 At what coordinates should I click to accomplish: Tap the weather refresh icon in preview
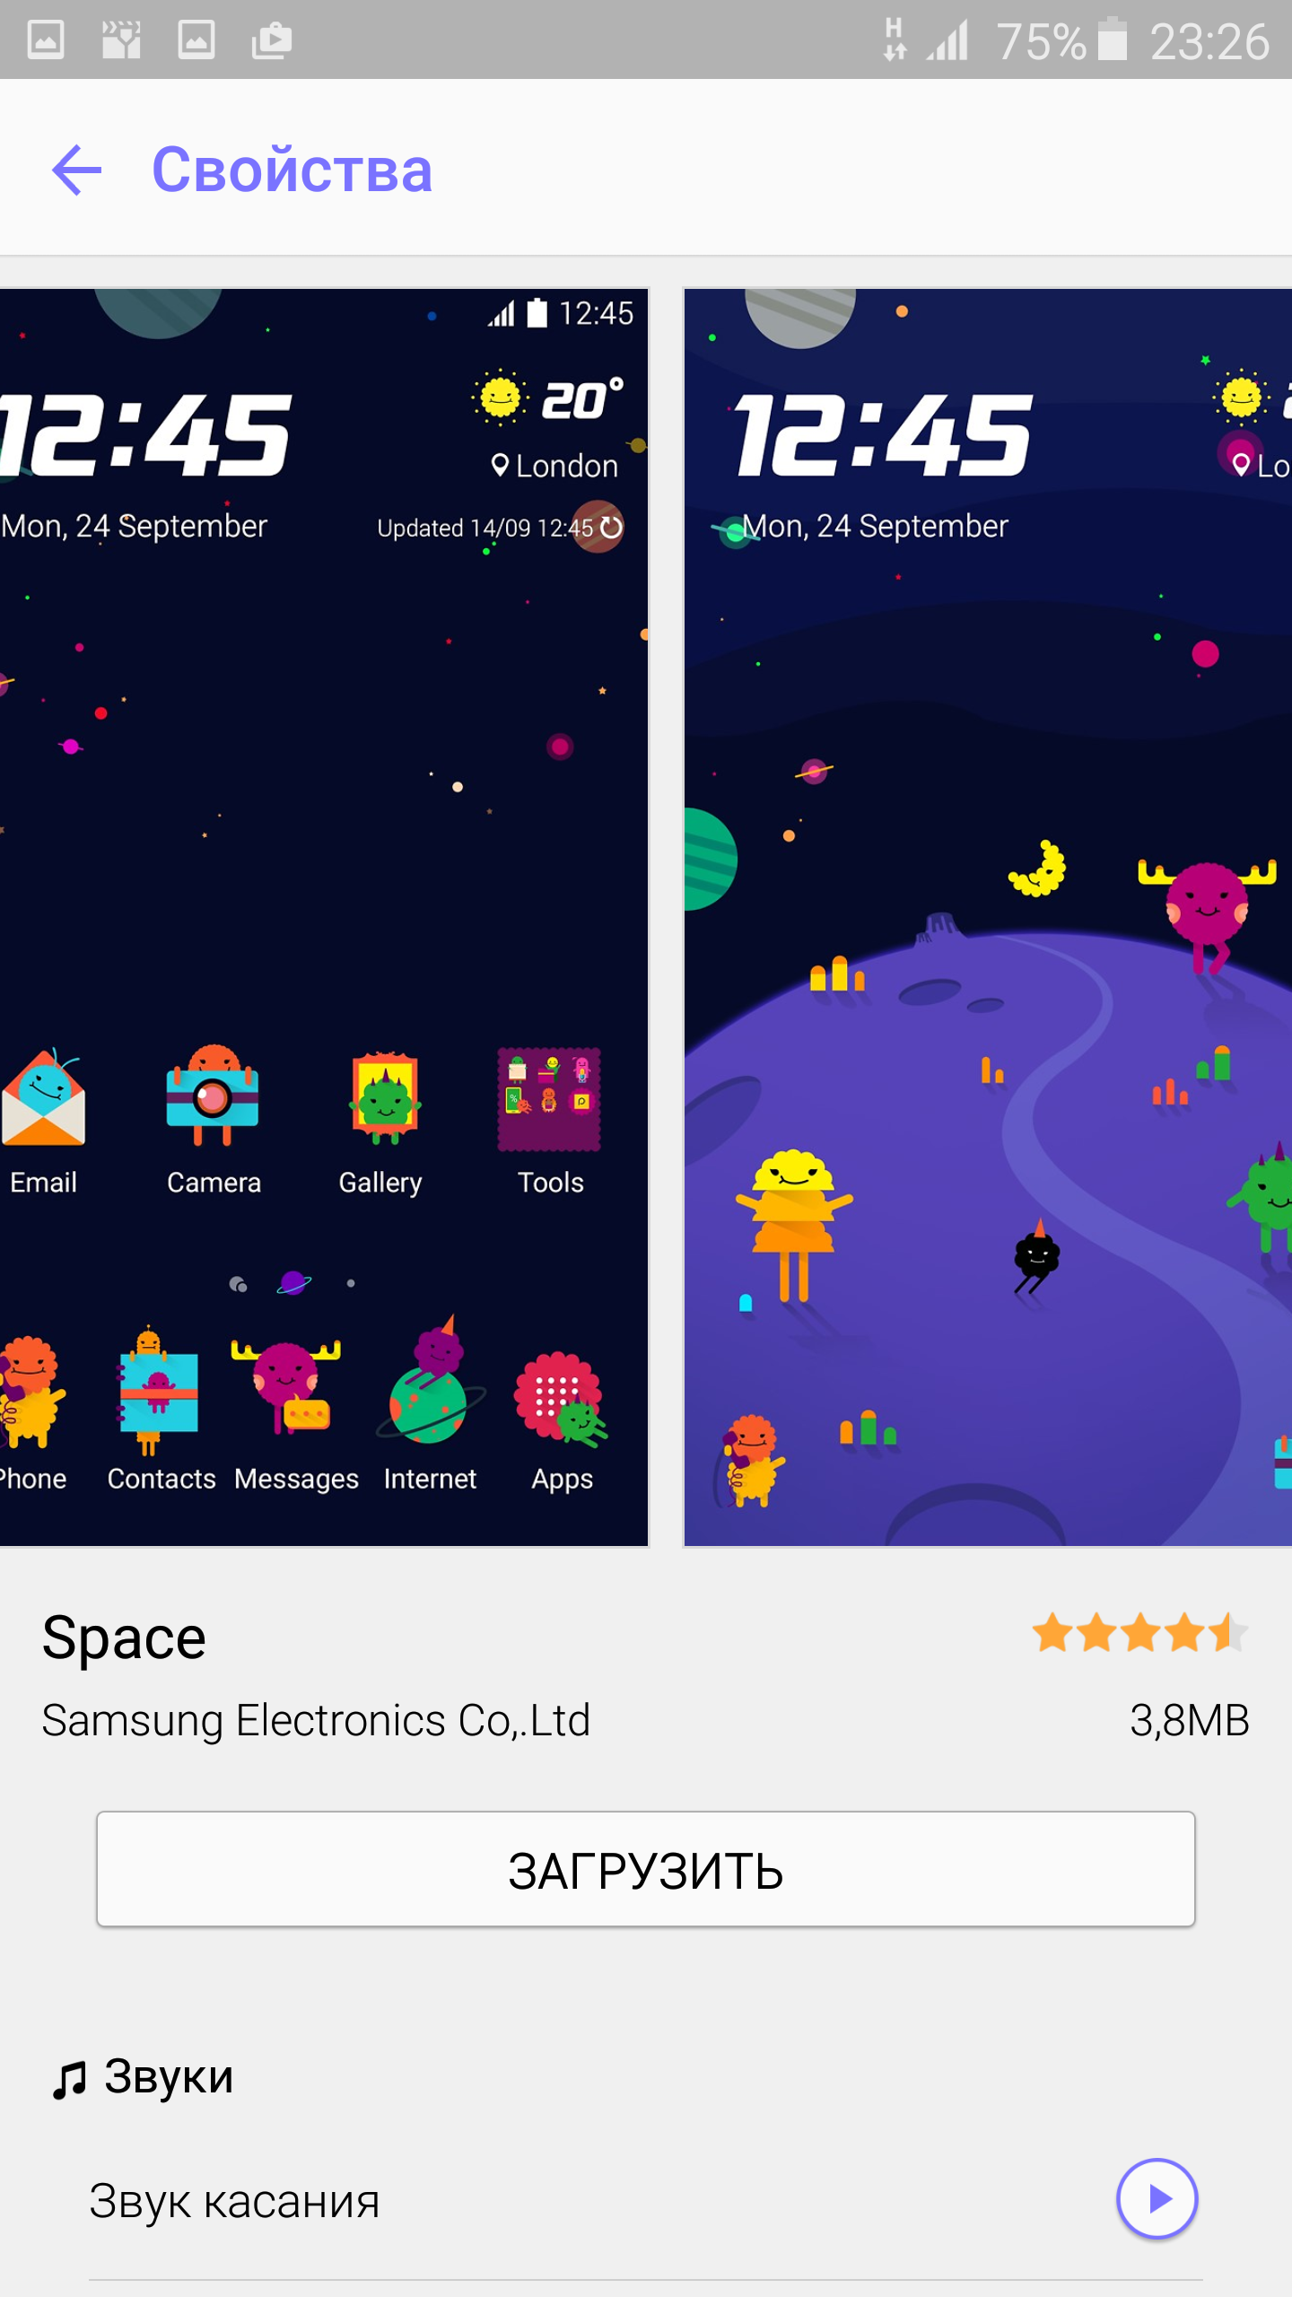[x=611, y=527]
